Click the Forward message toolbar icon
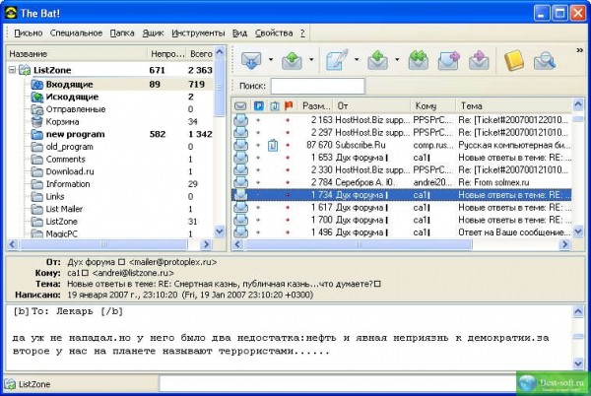Image resolution: width=591 pixels, height=396 pixels. [448, 60]
